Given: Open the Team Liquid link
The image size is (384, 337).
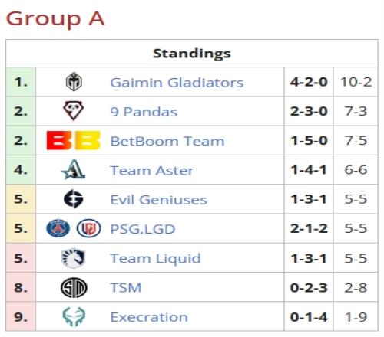Looking at the screenshot, I should coord(155,259).
